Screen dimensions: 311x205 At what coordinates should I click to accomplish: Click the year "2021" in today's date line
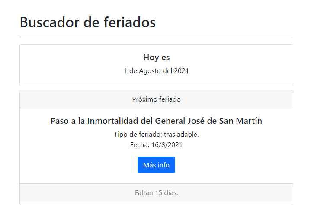tap(181, 71)
